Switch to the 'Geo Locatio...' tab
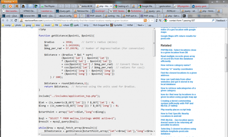The width and height of the screenshot is (228, 137). click(x=10, y=11)
